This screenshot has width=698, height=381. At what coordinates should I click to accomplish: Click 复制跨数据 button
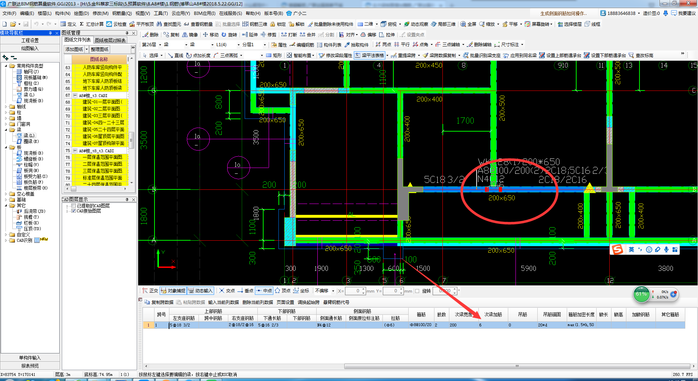(159, 302)
